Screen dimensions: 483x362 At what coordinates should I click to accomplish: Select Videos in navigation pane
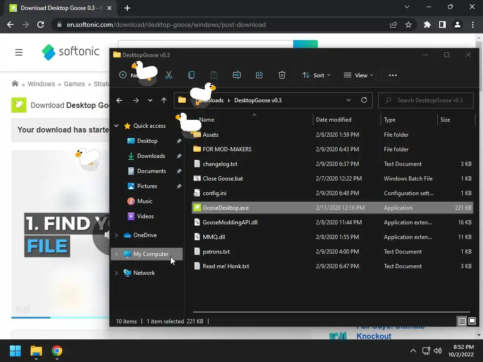(145, 216)
